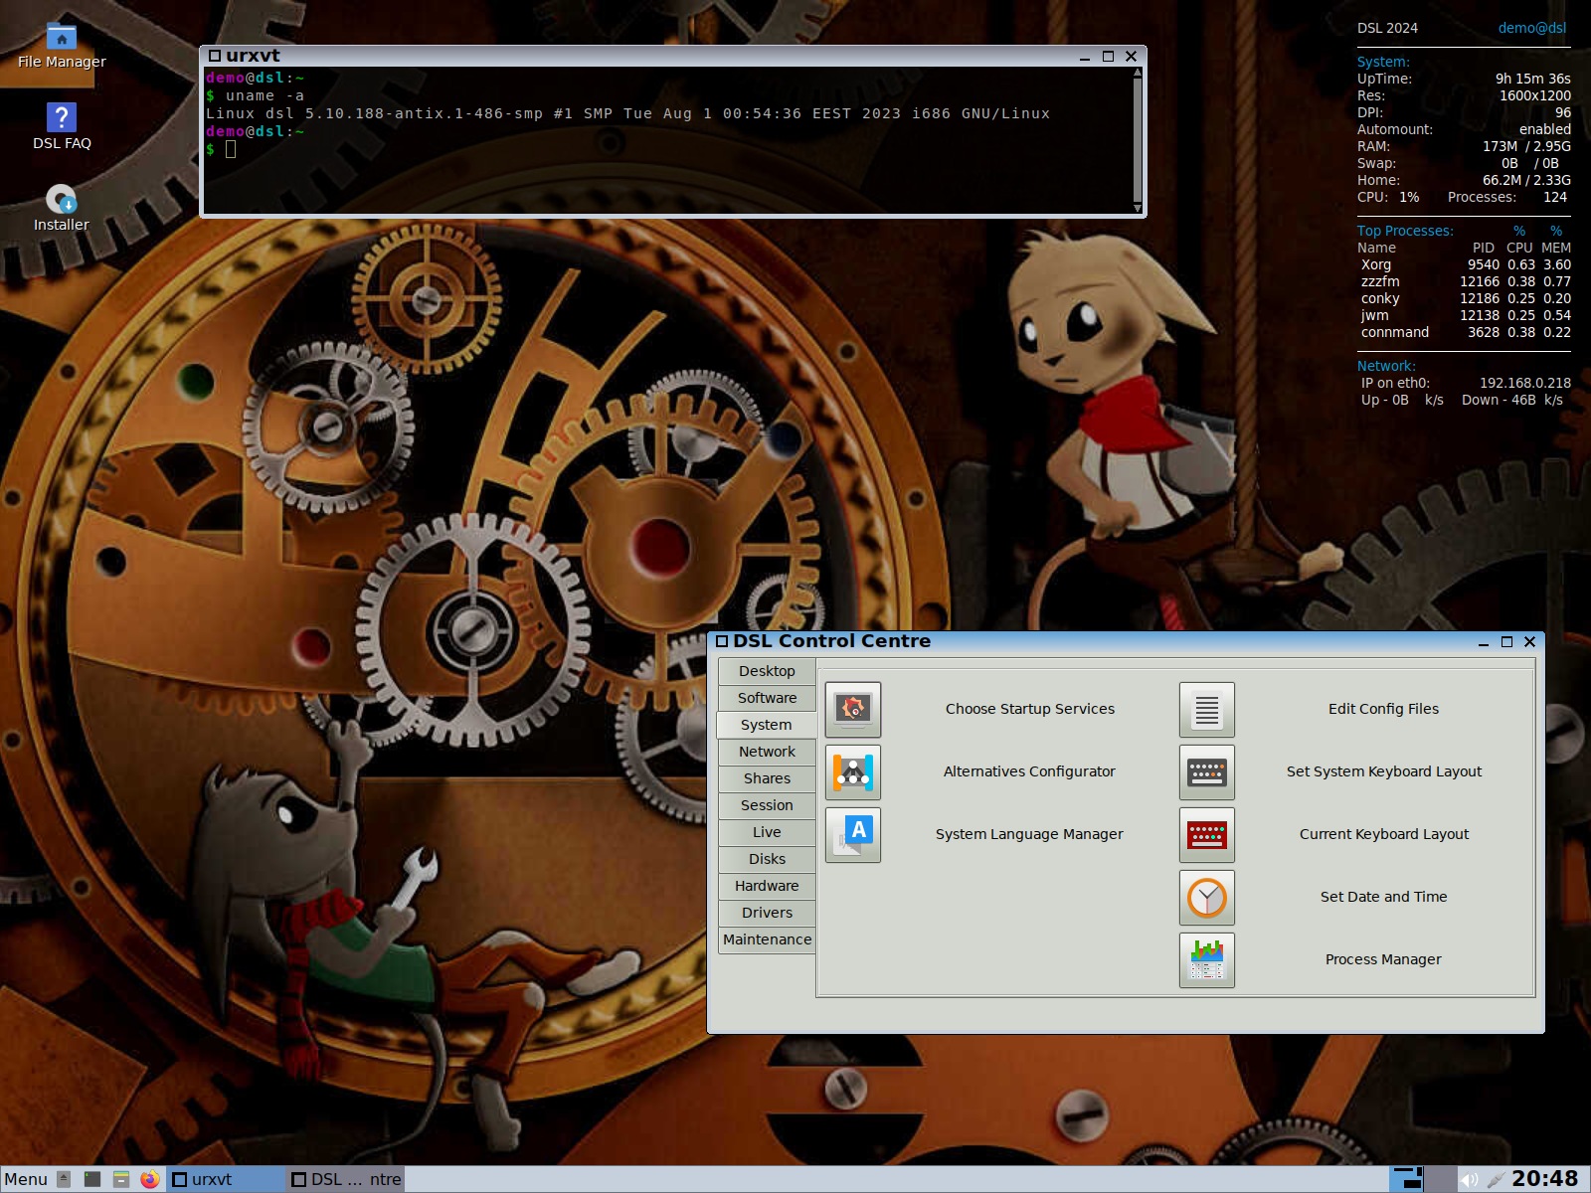1591x1193 pixels.
Task: Switch to second workspace in pager
Action: (x=1441, y=1179)
